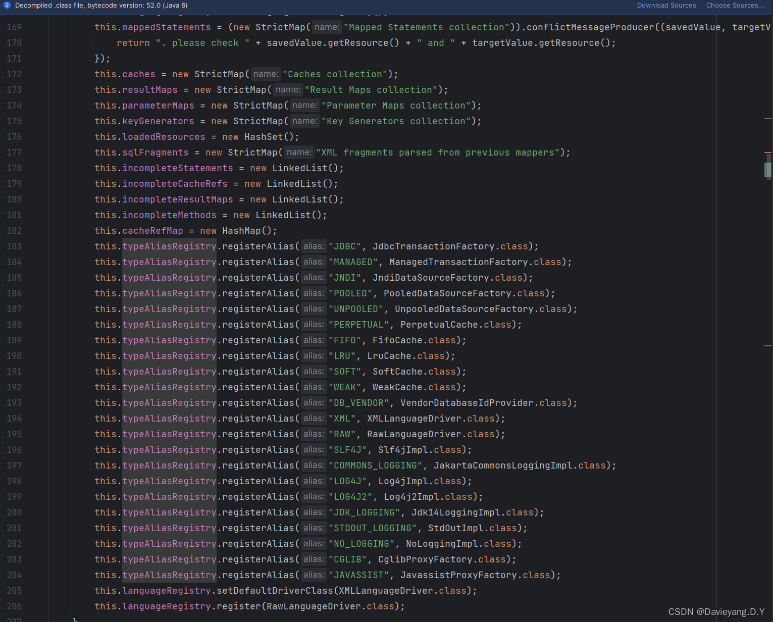This screenshot has width=773, height=622.
Task: Click JdbcTransactionFactory class reference
Action: (x=433, y=246)
